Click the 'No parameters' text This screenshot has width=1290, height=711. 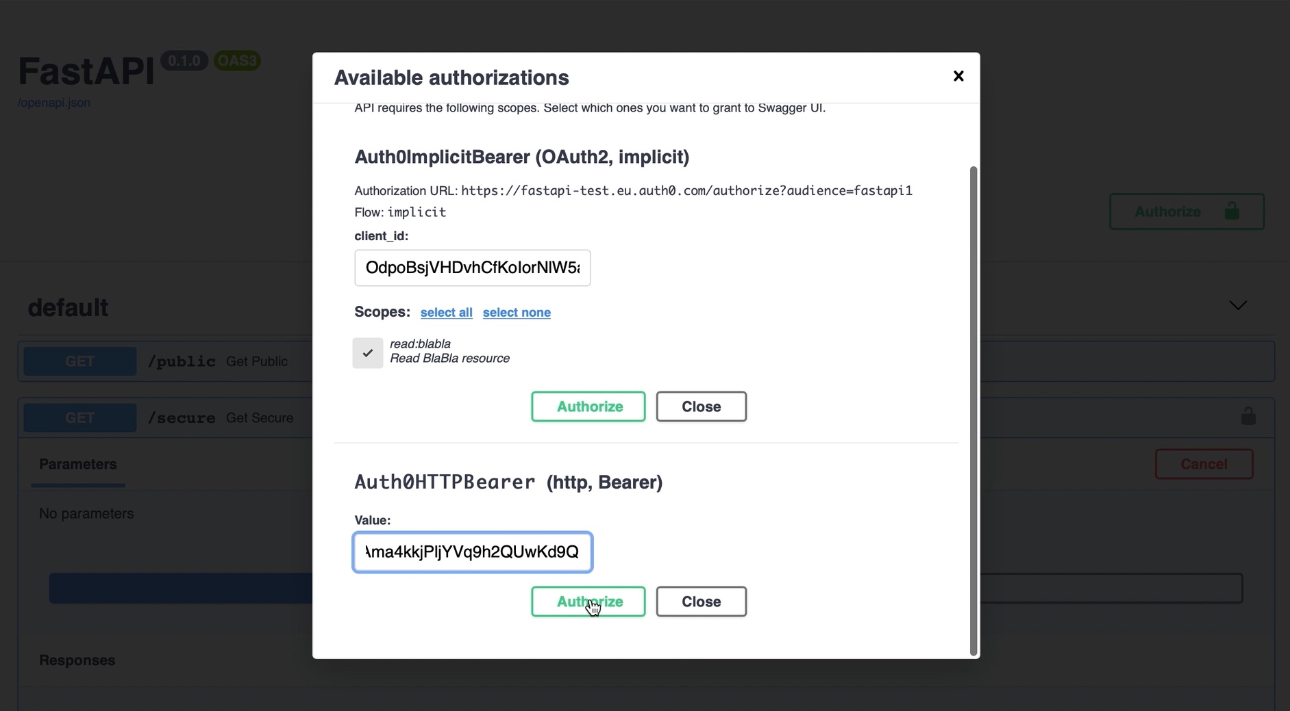point(86,513)
